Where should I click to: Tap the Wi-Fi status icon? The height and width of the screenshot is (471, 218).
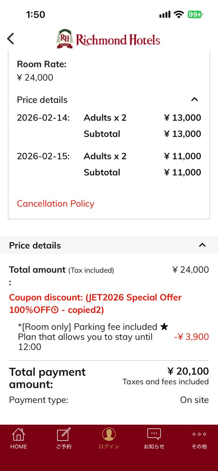179,15
